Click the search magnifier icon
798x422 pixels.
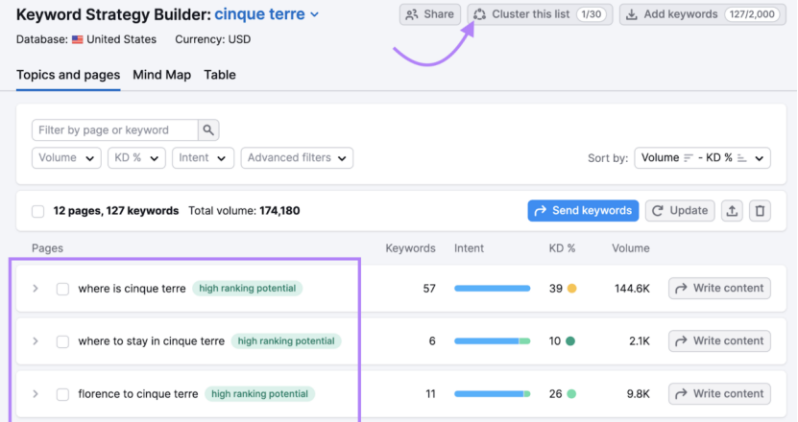208,130
